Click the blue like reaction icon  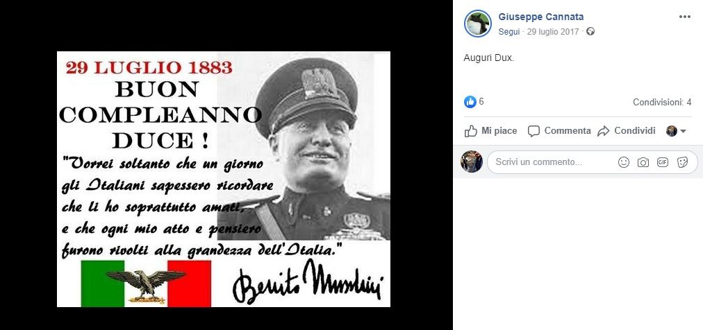(x=470, y=102)
